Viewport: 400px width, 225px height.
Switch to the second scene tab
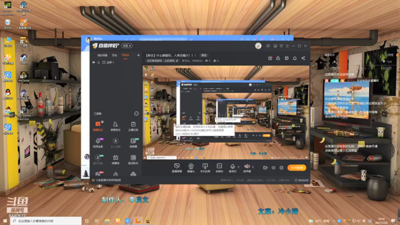114,55
